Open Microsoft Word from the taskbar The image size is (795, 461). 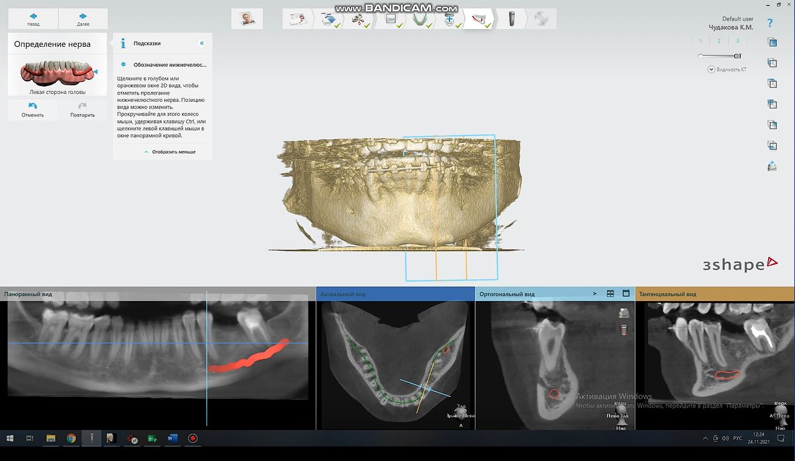click(172, 438)
